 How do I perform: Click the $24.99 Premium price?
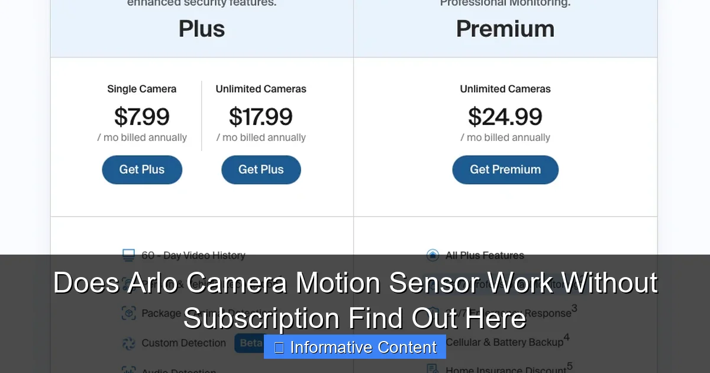pyautogui.click(x=505, y=117)
